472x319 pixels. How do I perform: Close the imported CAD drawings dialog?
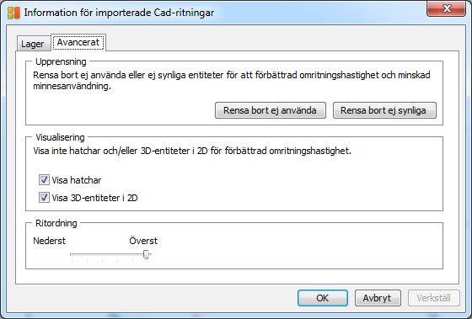pyautogui.click(x=446, y=8)
